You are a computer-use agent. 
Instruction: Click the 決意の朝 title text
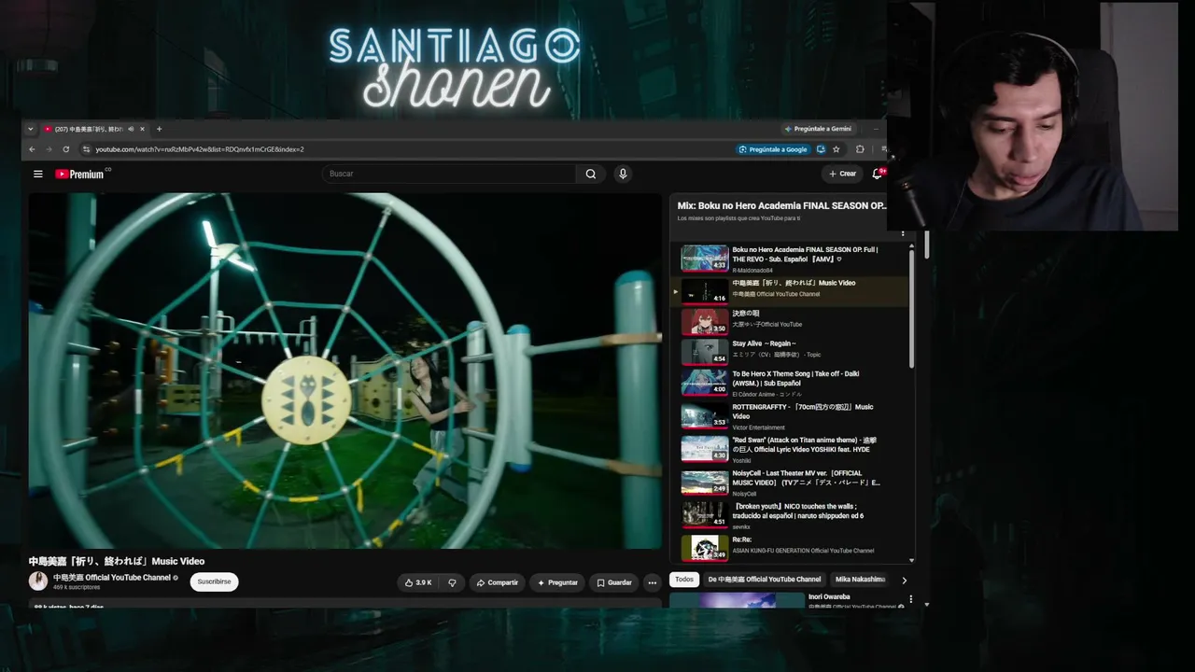coord(746,314)
